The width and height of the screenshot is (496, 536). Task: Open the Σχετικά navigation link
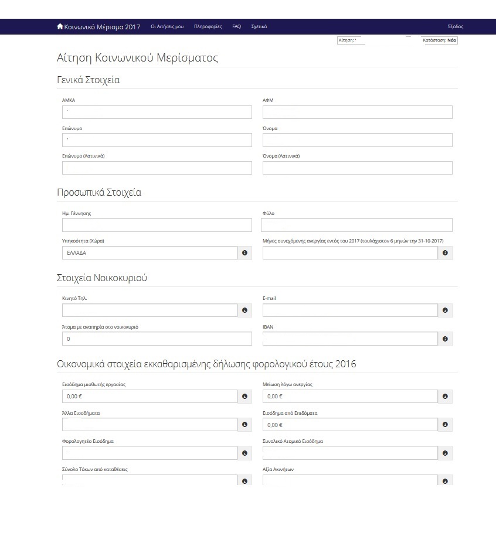(x=259, y=27)
